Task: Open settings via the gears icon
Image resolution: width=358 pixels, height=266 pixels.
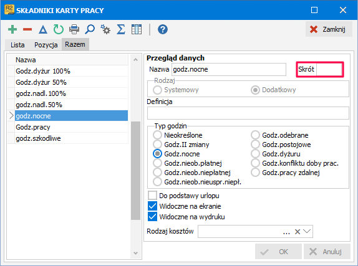Action: coord(105,29)
